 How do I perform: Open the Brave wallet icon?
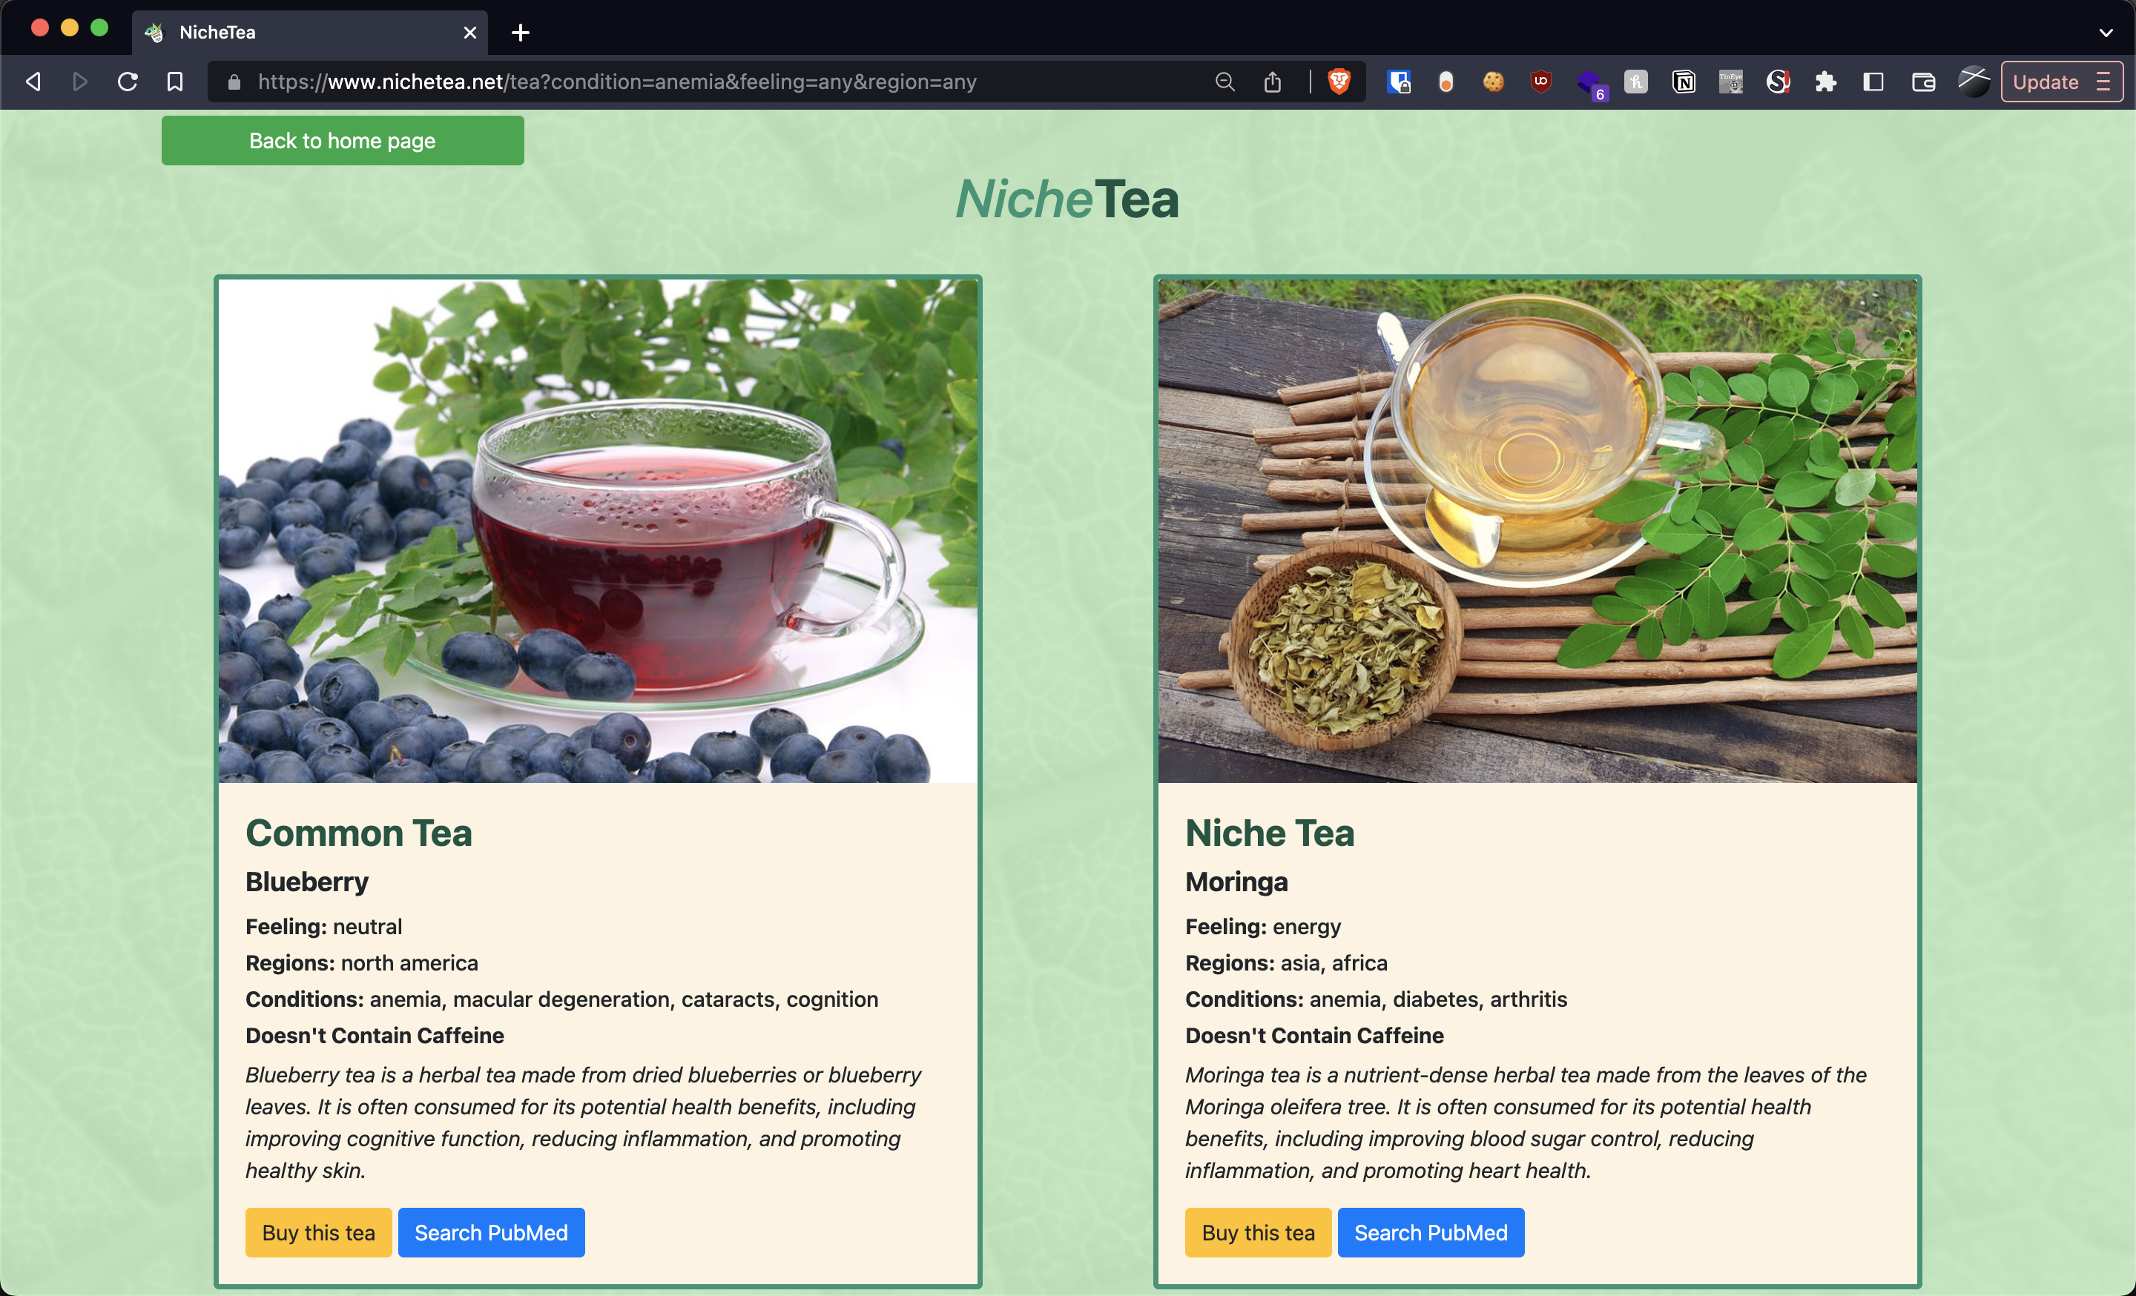[1922, 82]
